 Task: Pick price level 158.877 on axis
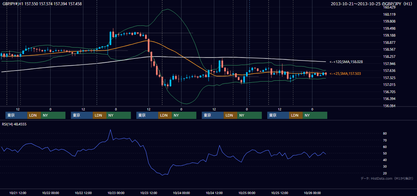(390, 42)
